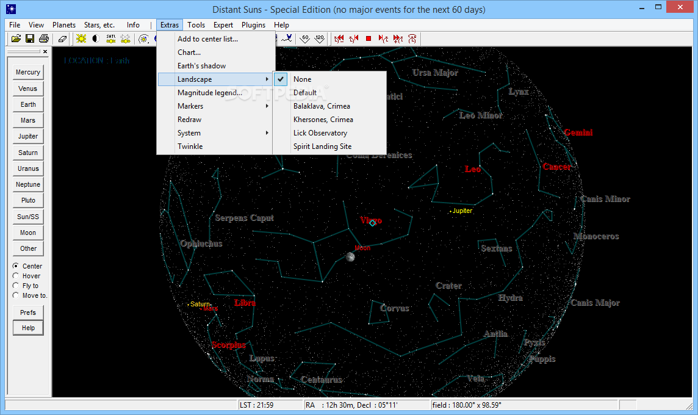Click the Moon object in sky
This screenshot has height=415, width=698.
point(350,257)
